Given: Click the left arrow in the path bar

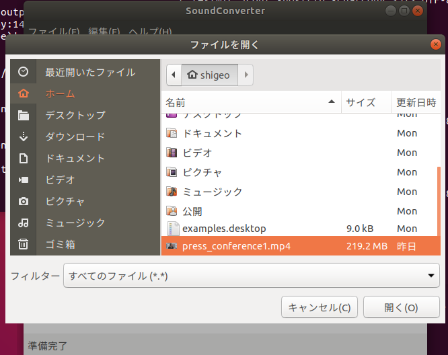Looking at the screenshot, I should [x=174, y=75].
